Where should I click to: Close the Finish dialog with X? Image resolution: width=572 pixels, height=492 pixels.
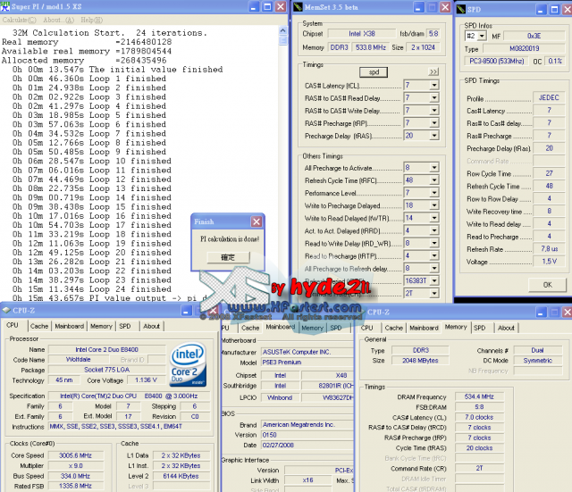tap(257, 221)
